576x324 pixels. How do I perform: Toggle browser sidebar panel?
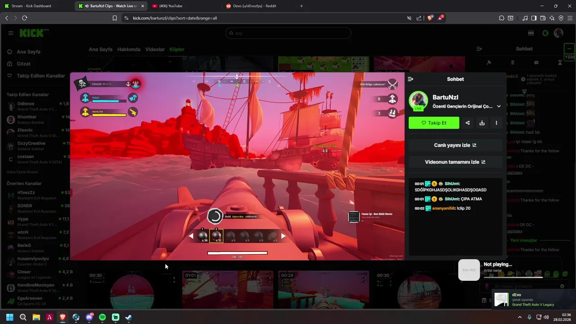[534, 18]
